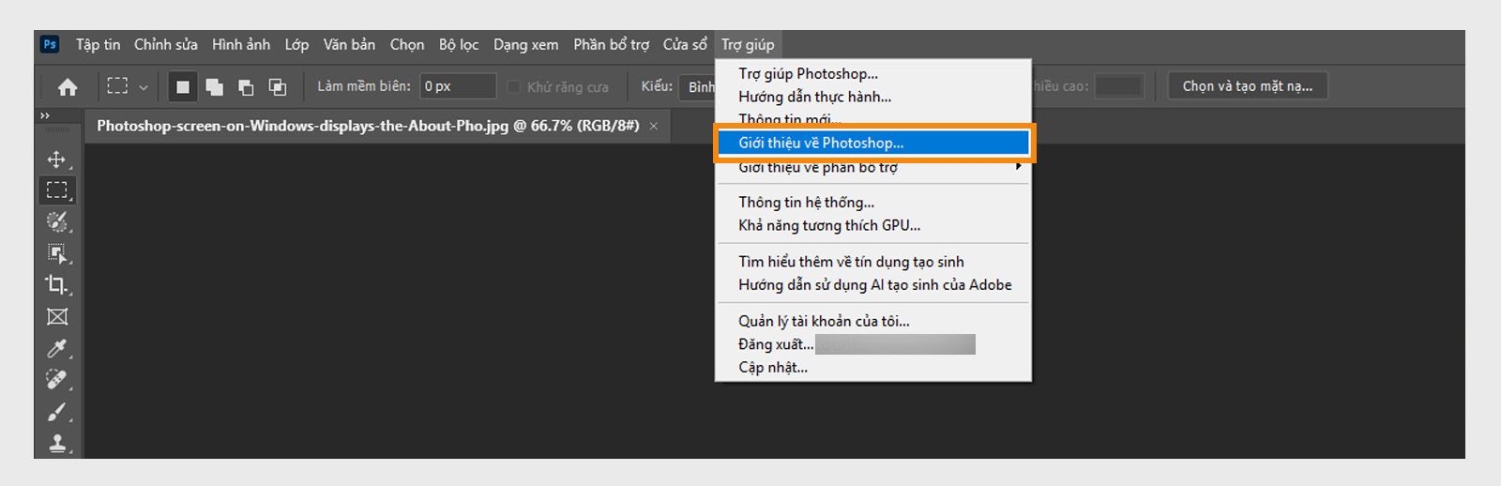Select the Object Selection tool
The width and height of the screenshot is (1501, 486).
click(57, 253)
